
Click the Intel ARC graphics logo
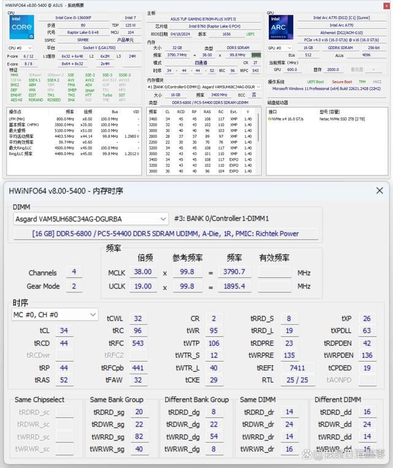click(x=281, y=27)
